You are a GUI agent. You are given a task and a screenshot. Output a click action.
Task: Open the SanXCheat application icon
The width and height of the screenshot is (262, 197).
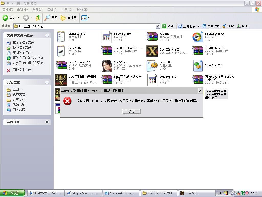click(x=107, y=66)
